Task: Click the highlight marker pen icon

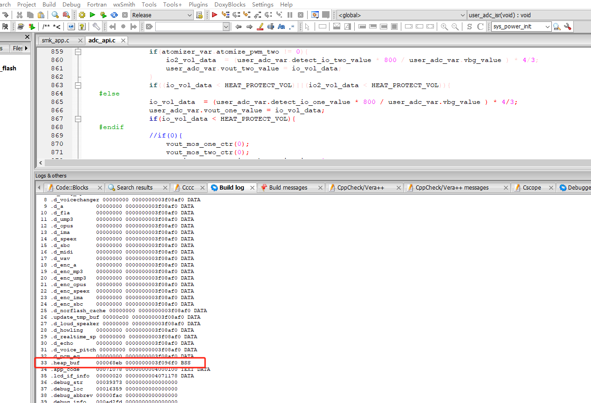Action: [261, 27]
